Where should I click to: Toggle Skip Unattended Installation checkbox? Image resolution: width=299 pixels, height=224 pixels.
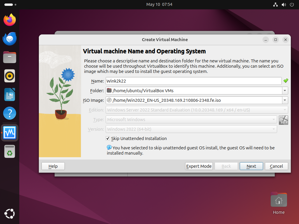(x=108, y=139)
